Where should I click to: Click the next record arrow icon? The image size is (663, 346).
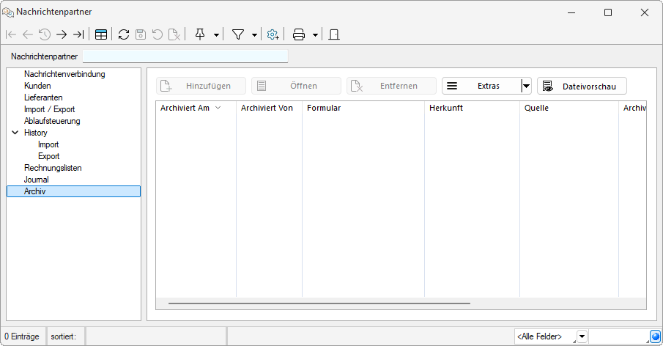(62, 34)
